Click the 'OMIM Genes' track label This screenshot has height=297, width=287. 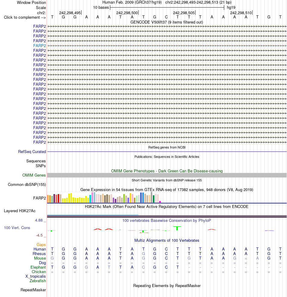[34, 175]
